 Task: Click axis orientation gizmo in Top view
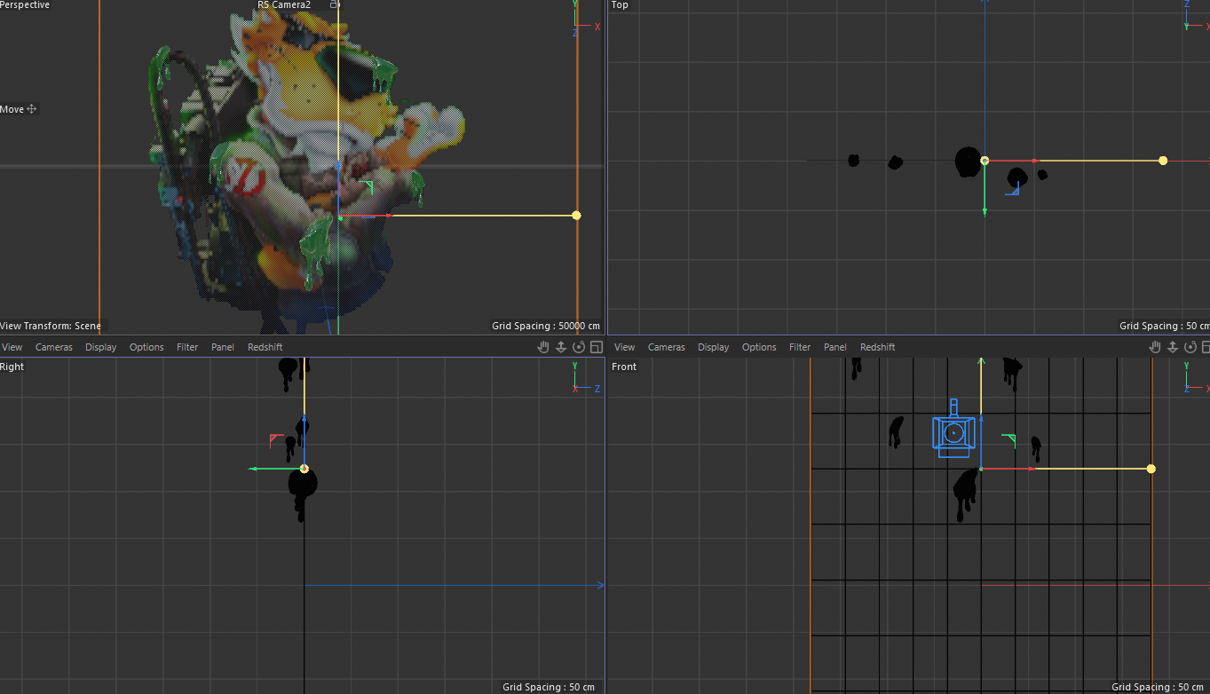tap(1197, 16)
